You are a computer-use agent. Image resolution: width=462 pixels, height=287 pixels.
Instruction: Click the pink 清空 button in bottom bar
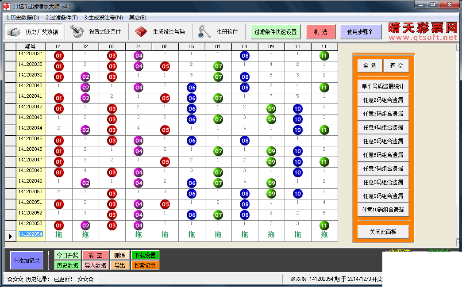point(95,255)
